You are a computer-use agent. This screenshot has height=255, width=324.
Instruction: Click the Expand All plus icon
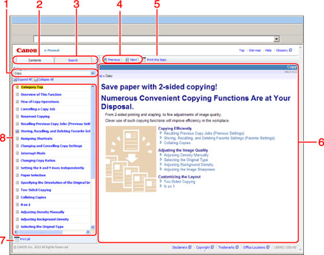pos(15,80)
